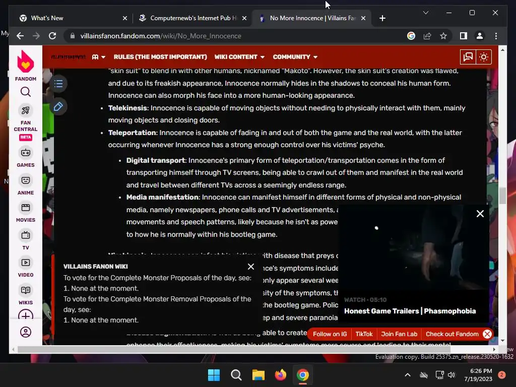
Task: Expand the Explore dropdown in wiki header
Action: 98,57
